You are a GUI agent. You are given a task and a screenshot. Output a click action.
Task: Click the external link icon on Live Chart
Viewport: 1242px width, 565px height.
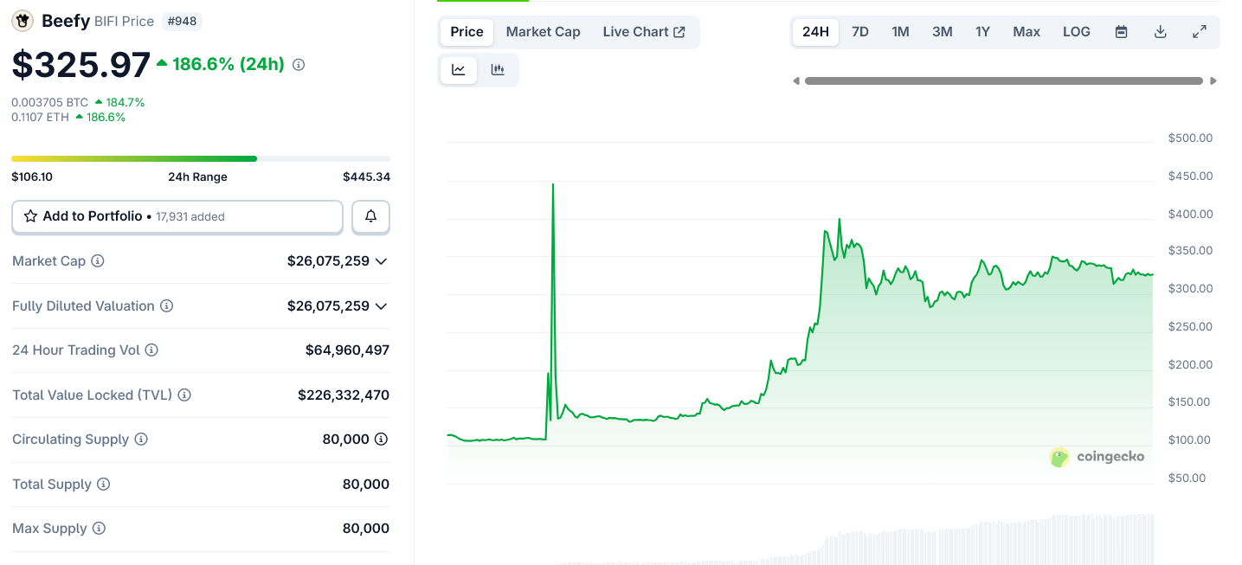point(679,32)
